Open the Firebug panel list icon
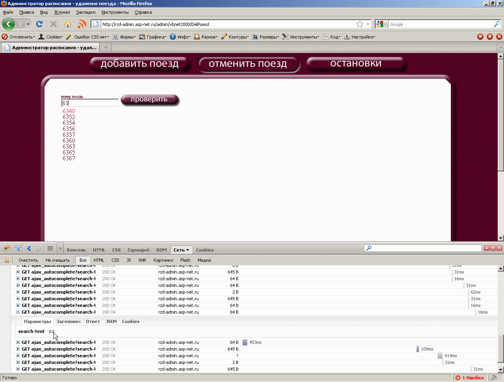The width and height of the screenshot is (504, 382). point(50,248)
